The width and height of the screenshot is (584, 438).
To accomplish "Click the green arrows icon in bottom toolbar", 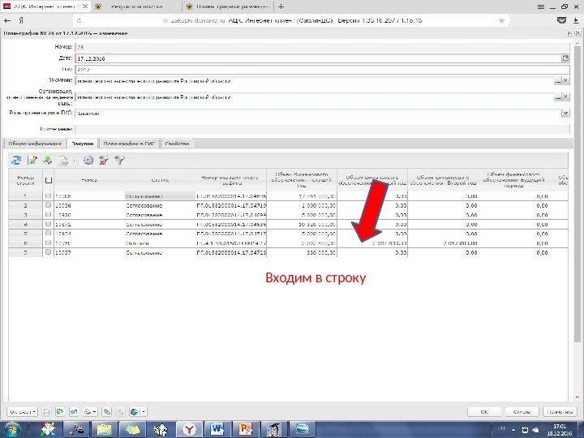I will point(59,411).
